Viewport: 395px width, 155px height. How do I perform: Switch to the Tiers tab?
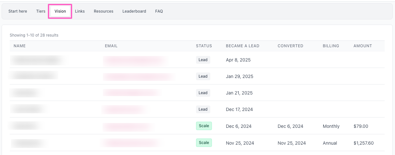click(x=41, y=11)
